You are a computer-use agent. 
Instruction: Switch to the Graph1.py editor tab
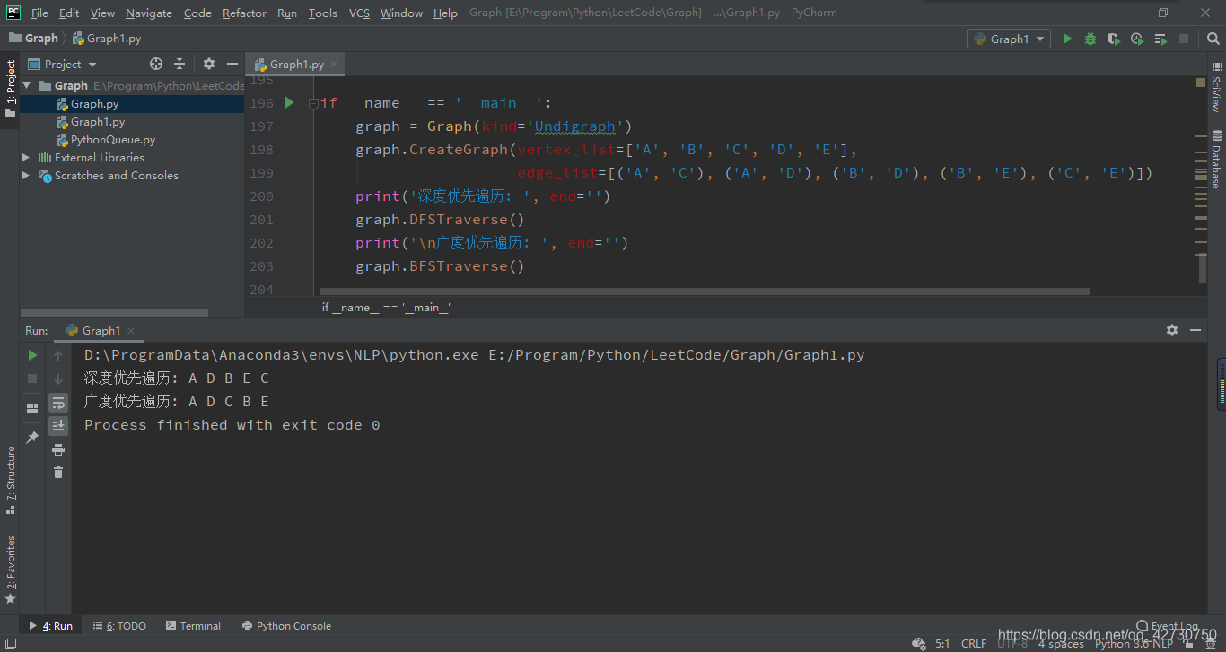click(x=296, y=65)
